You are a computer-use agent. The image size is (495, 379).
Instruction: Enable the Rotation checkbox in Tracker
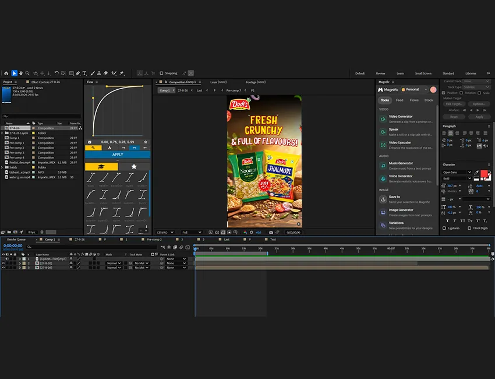tap(461, 93)
